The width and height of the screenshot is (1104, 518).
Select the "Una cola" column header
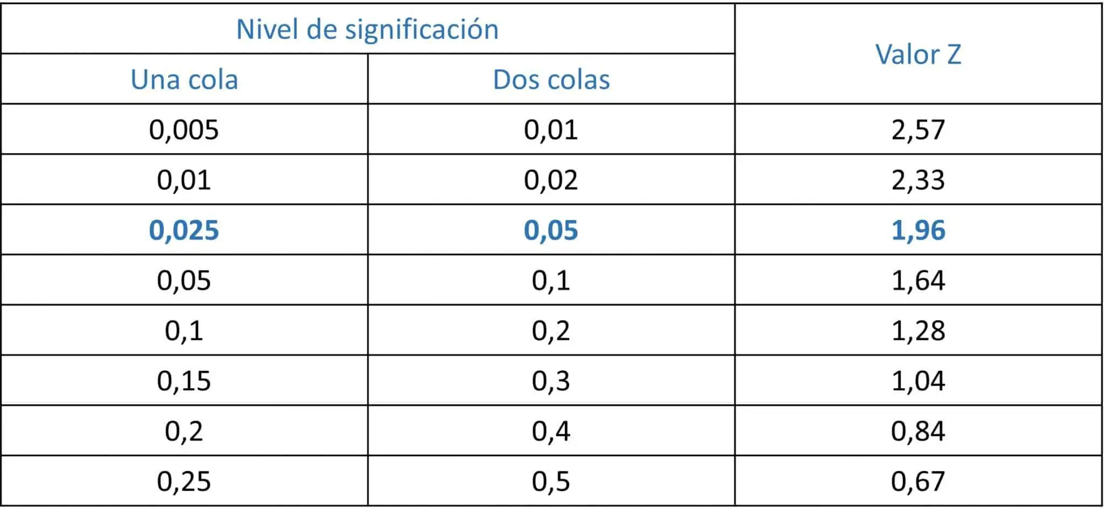[184, 80]
